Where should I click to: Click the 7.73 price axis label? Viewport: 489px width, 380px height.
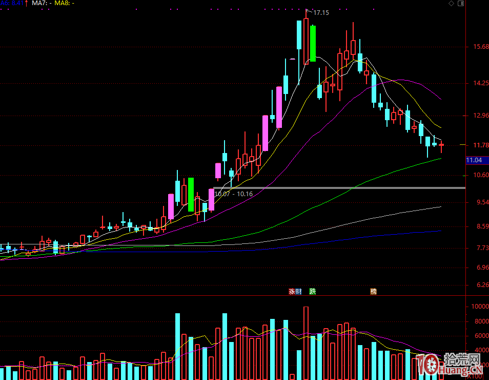point(482,248)
